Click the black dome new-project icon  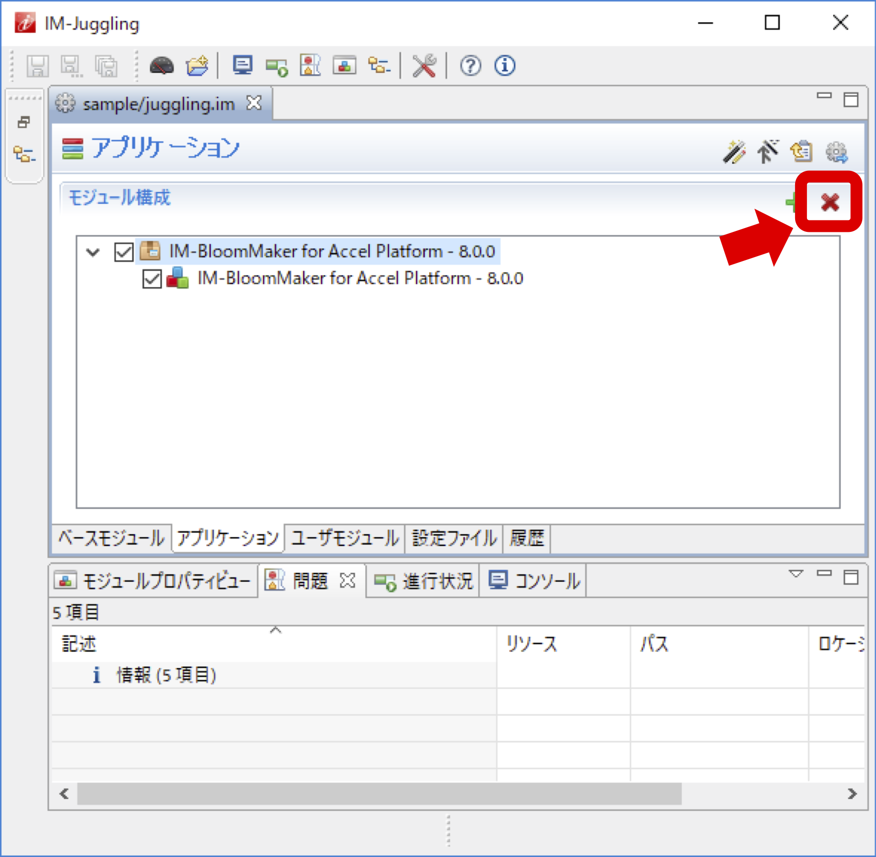[161, 66]
